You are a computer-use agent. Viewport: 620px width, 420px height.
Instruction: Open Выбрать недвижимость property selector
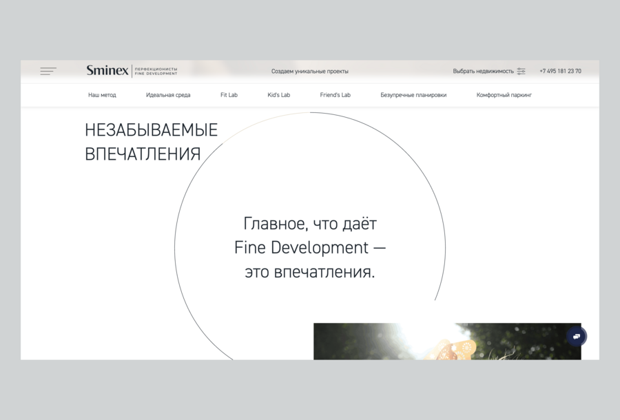[x=483, y=71]
